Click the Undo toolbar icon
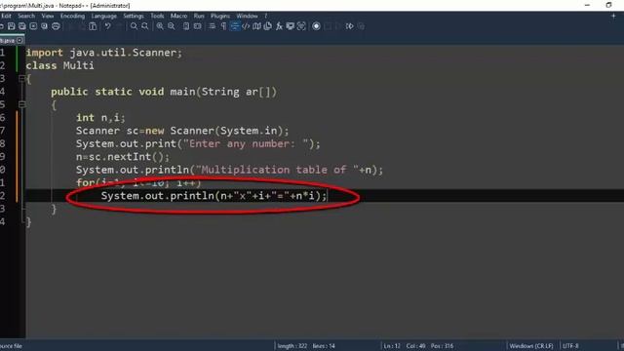The width and height of the screenshot is (624, 351). pyautogui.click(x=107, y=26)
